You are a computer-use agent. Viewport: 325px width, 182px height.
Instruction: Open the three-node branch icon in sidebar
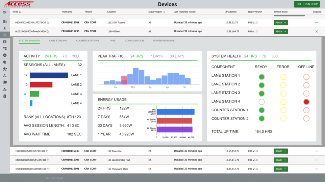coord(5,76)
